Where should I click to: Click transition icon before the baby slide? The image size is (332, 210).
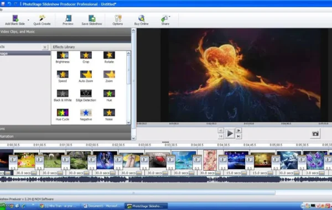[197, 160]
